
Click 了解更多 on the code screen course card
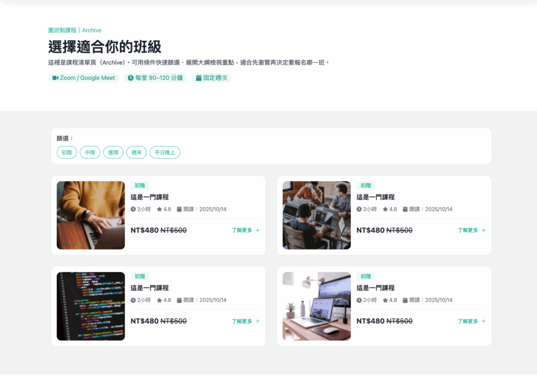[x=242, y=321]
